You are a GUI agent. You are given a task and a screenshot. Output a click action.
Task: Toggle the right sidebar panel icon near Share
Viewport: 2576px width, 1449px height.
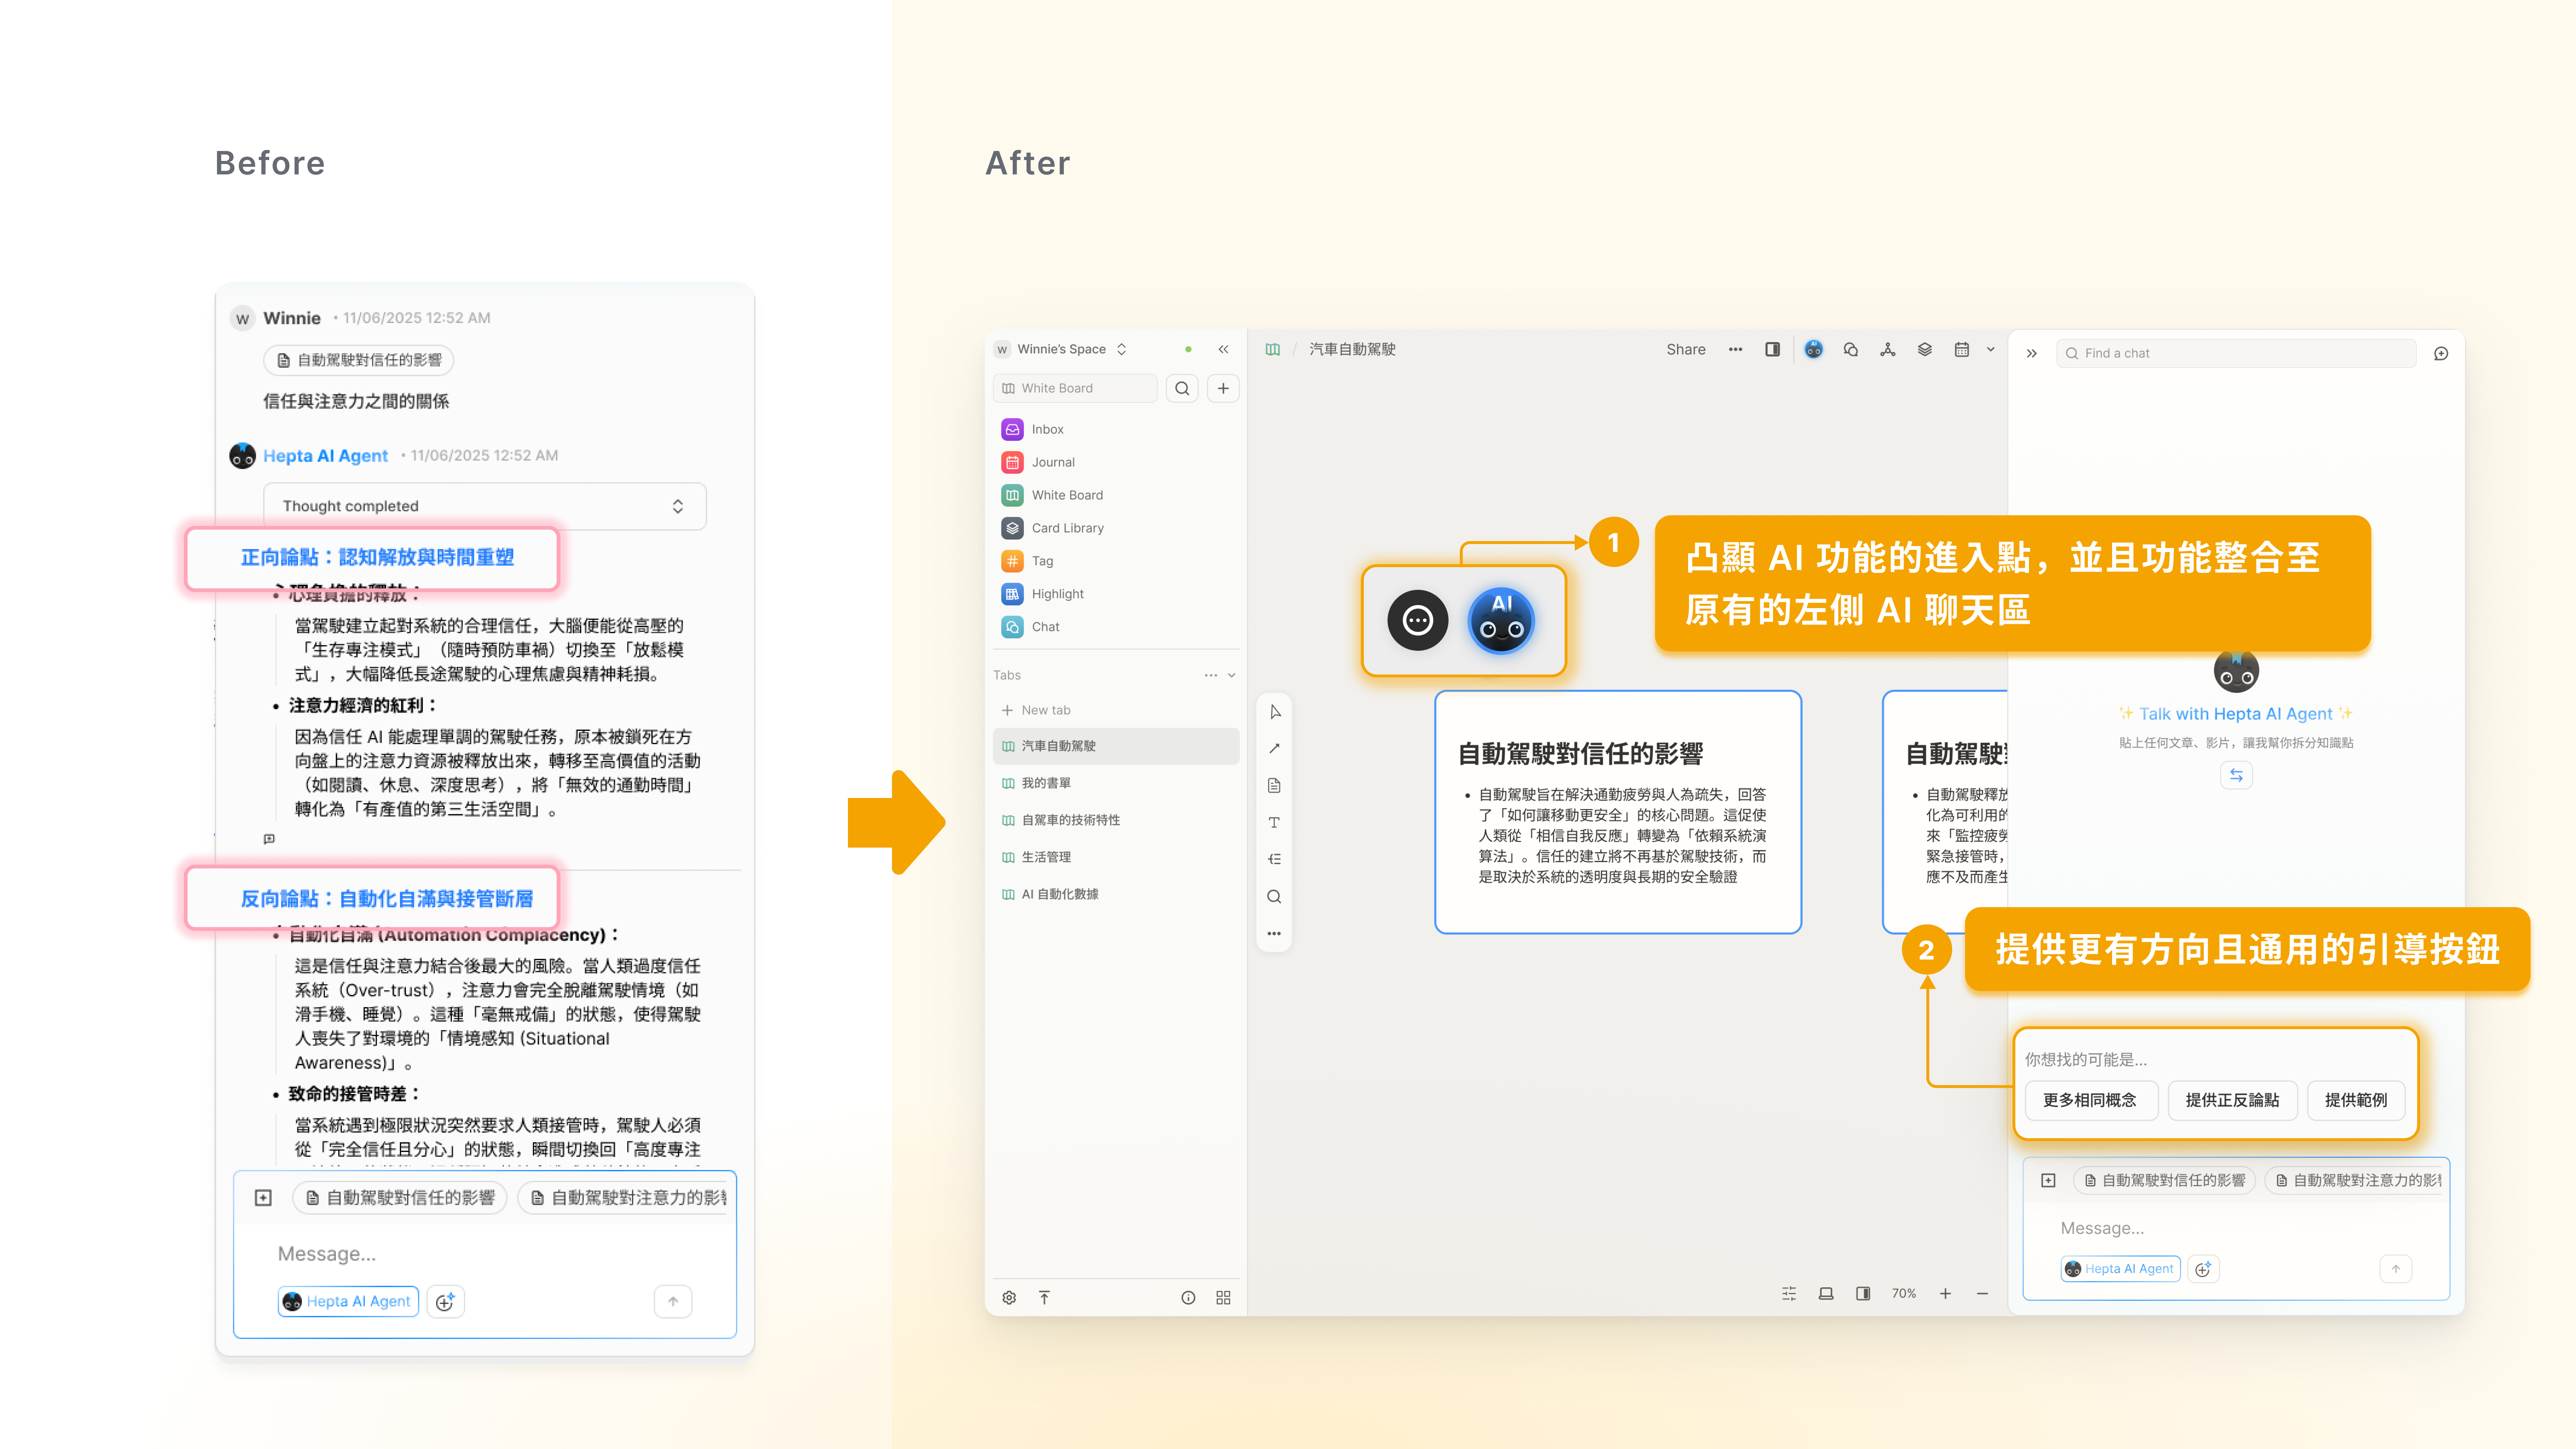pyautogui.click(x=1772, y=349)
